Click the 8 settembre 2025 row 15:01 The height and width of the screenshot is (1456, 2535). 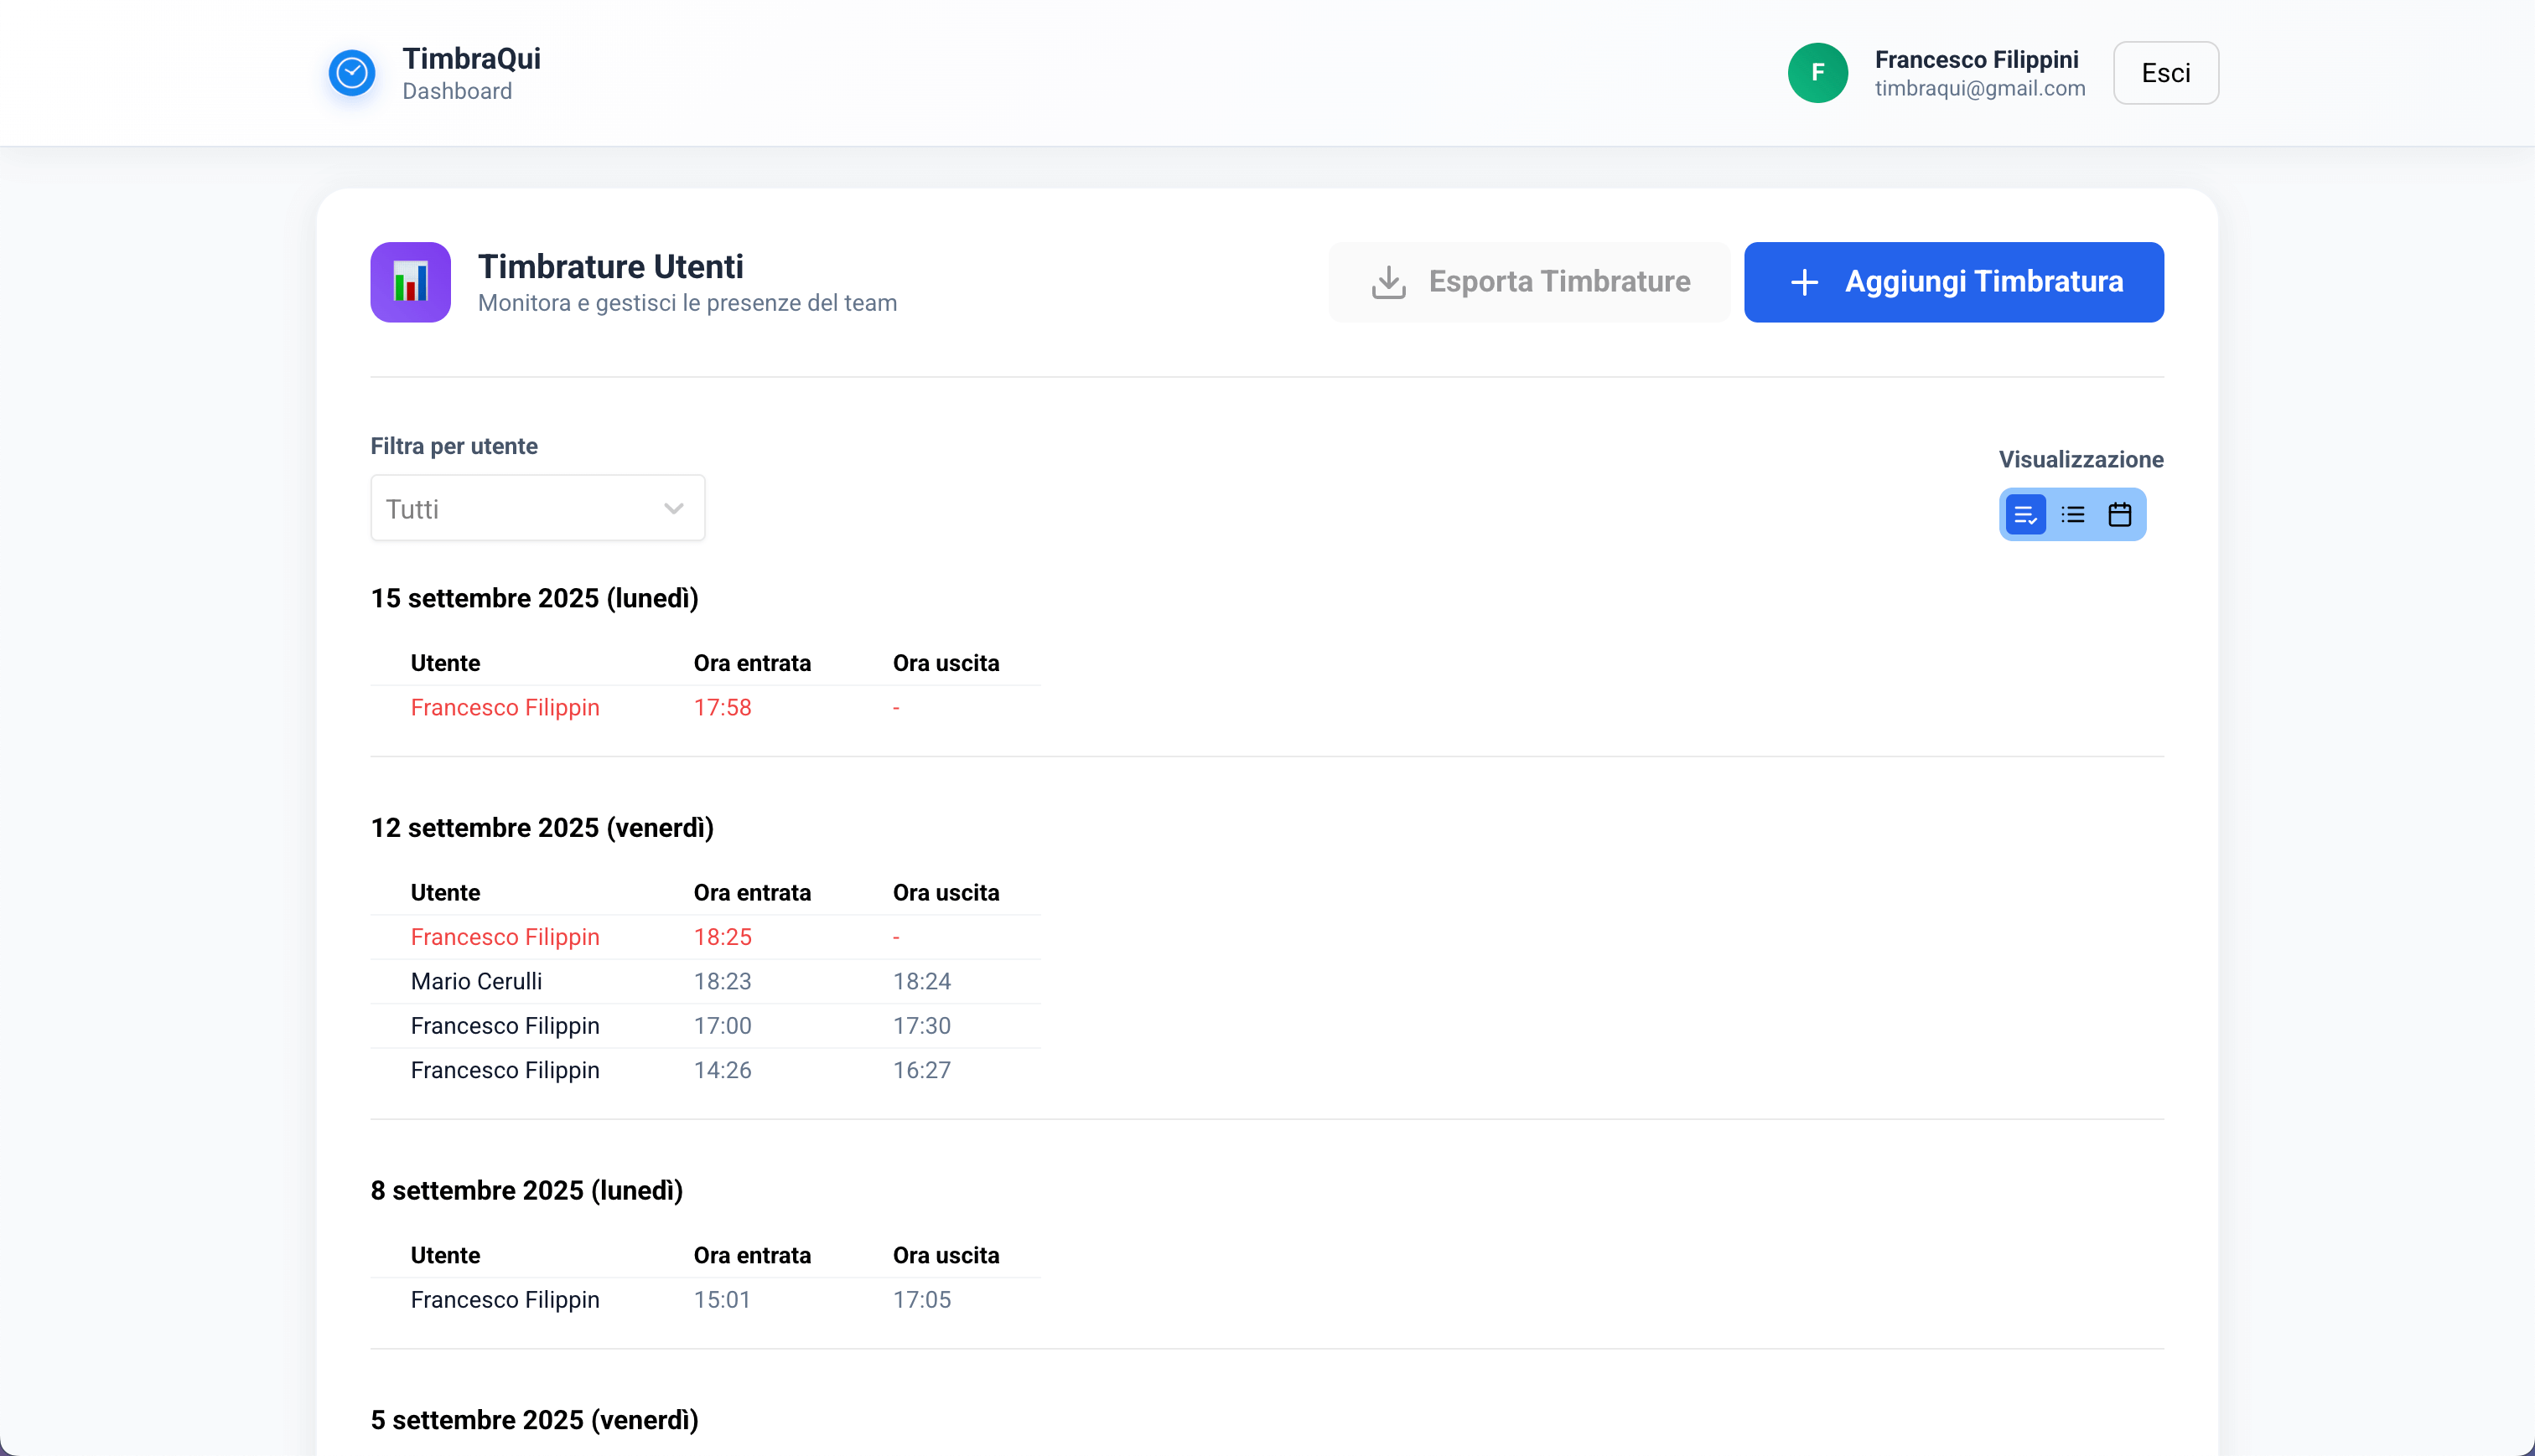721,1299
